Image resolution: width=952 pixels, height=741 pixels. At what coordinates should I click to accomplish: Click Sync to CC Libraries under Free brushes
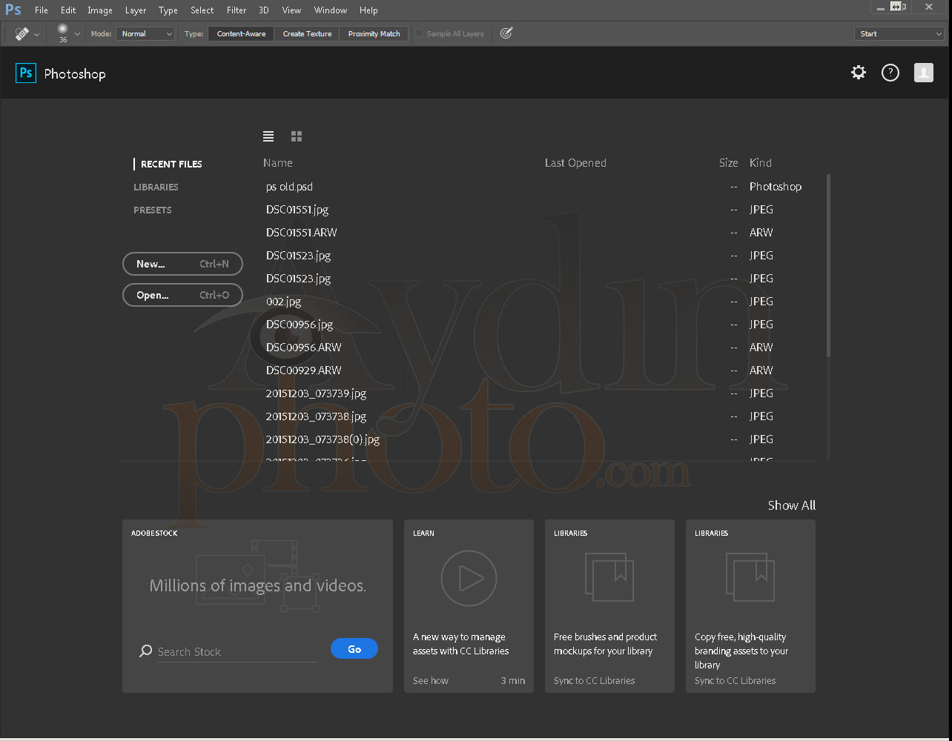[x=595, y=680]
